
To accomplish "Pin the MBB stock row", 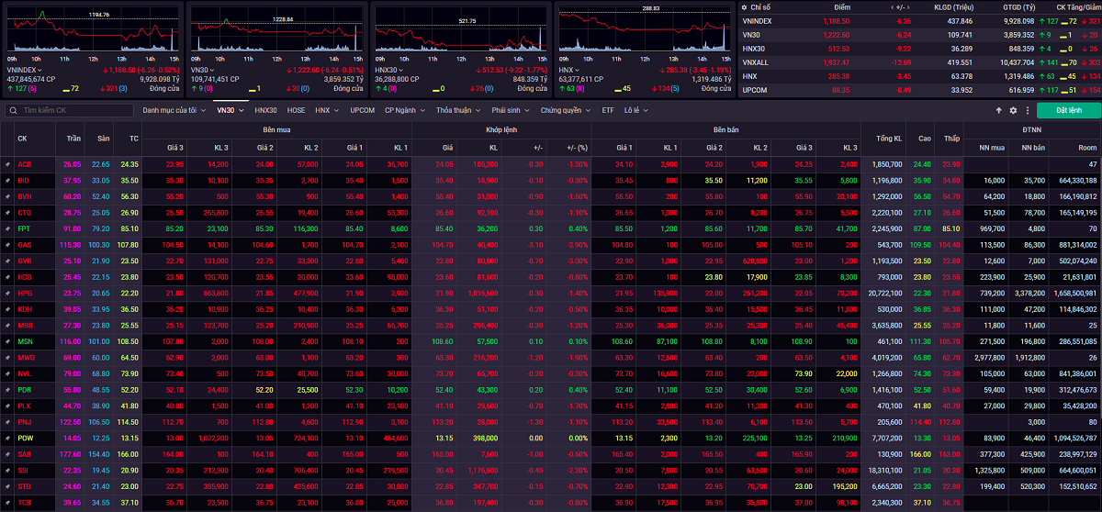I will (x=7, y=325).
